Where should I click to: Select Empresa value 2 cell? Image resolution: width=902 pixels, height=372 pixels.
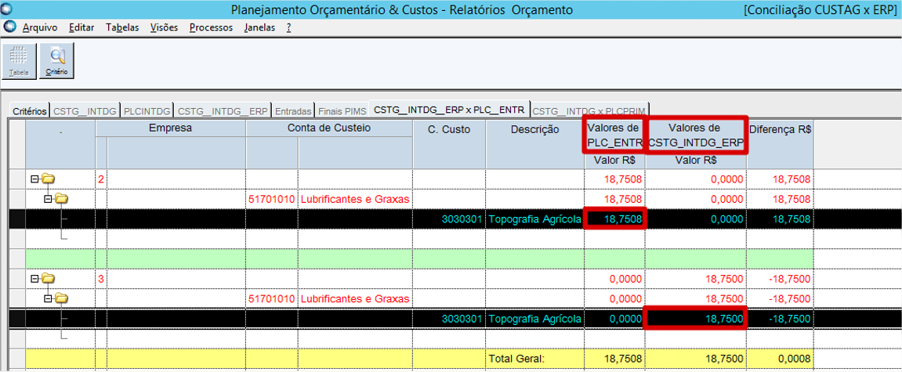pyautogui.click(x=101, y=179)
